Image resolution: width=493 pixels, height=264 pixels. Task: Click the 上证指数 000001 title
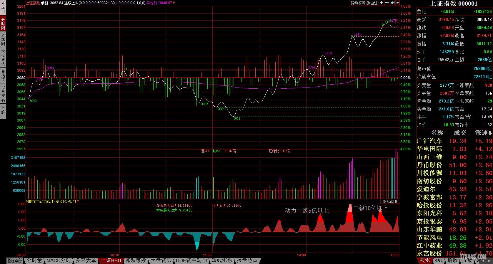pos(454,4)
